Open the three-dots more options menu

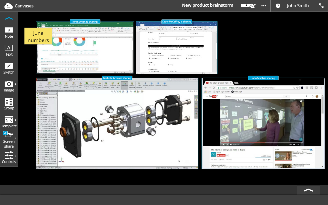click(264, 6)
